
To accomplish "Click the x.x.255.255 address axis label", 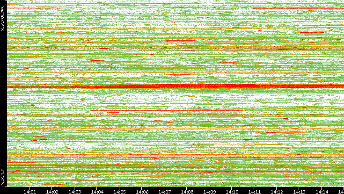I will pyautogui.click(x=3, y=19).
